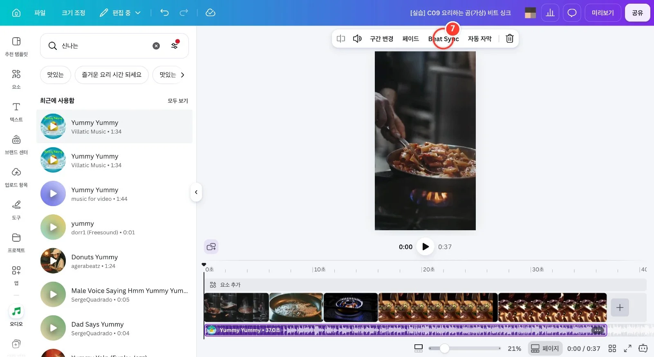Click 구간 변경 in audio toolbar
Viewport: 654px width, 357px height.
click(381, 39)
